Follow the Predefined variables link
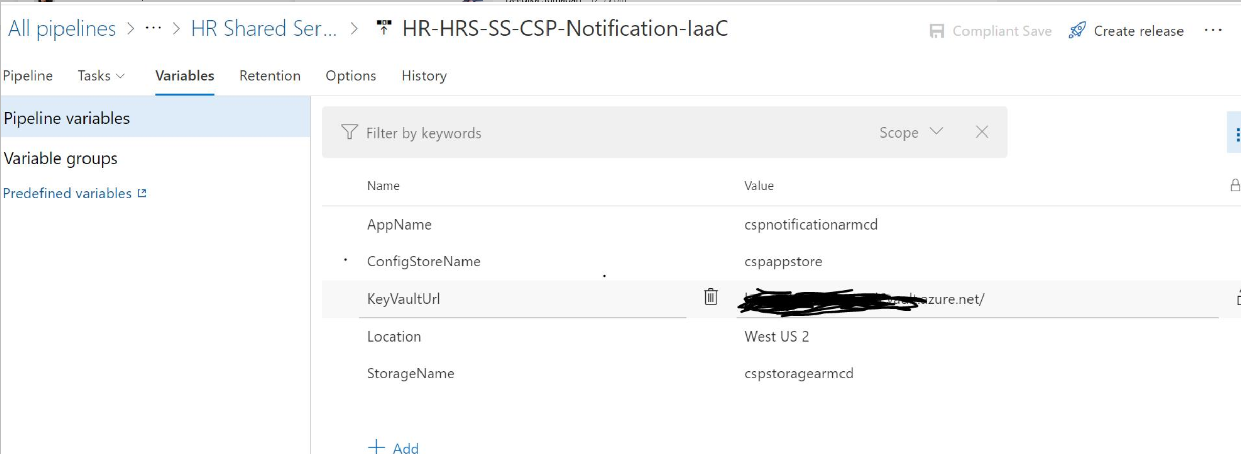 click(67, 193)
